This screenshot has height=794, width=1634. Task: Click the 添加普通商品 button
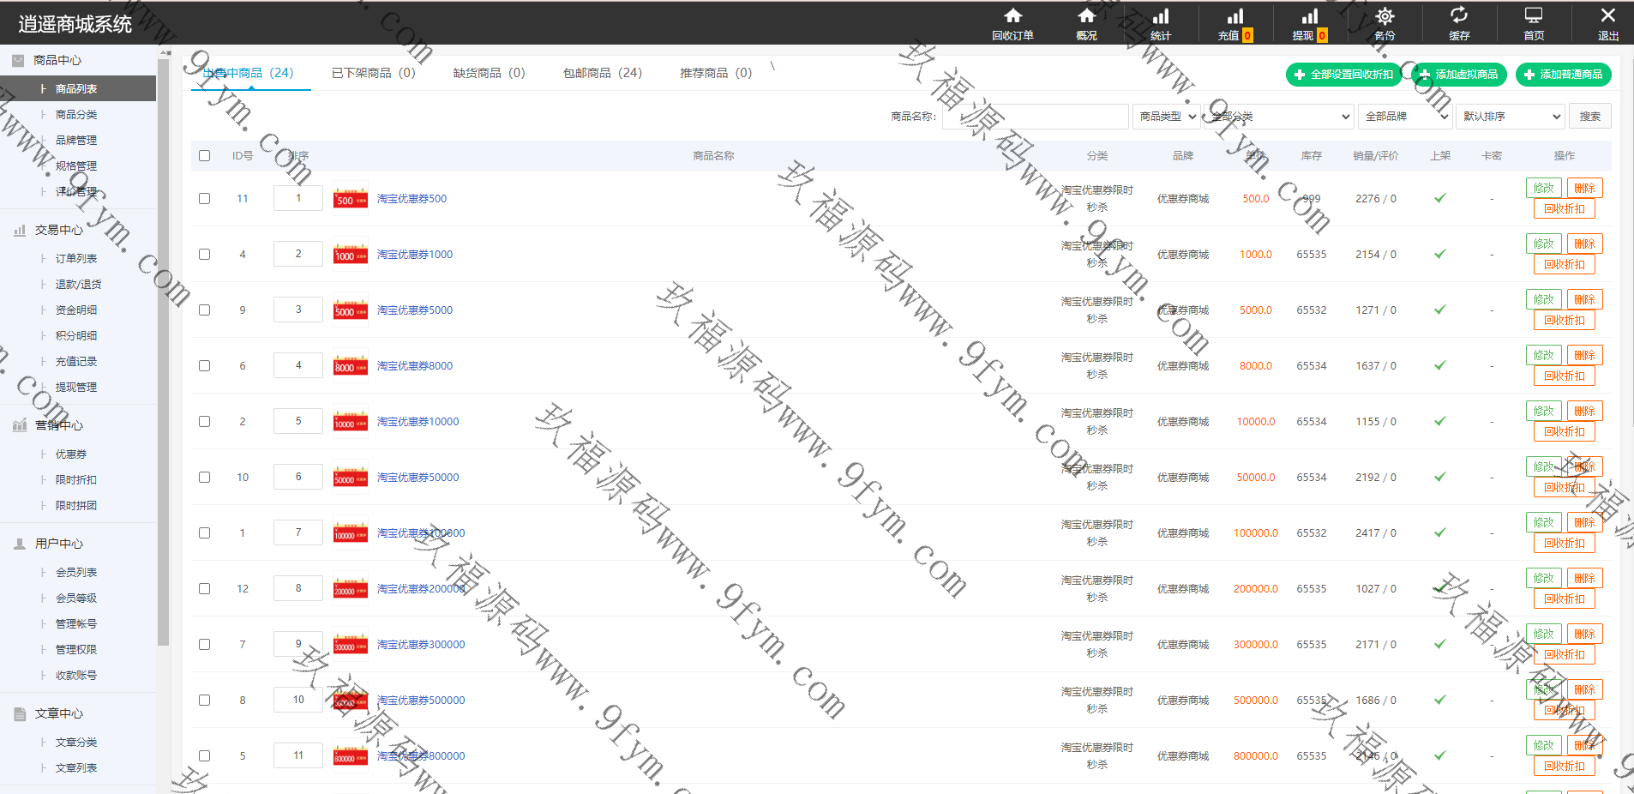tap(1563, 75)
